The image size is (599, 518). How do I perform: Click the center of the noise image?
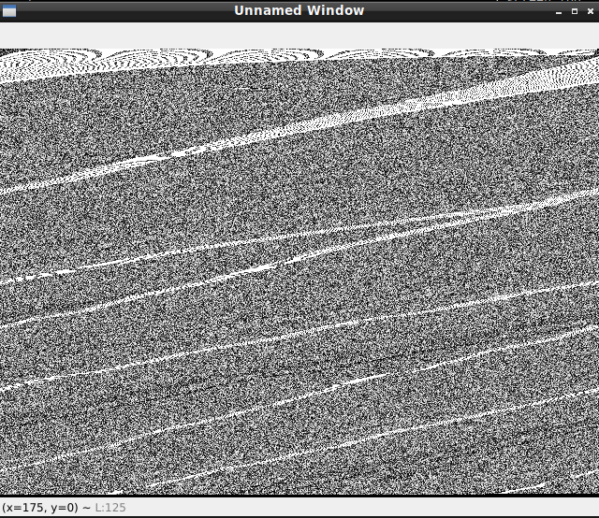299,271
